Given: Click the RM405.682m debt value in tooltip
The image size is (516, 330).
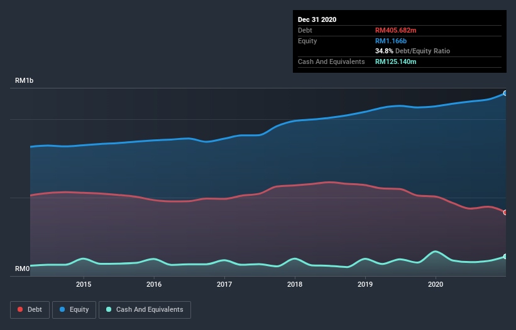Looking at the screenshot, I should pos(395,30).
